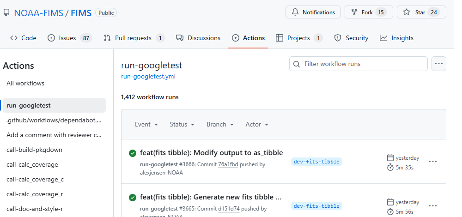Viewport: 462px width, 217px height.
Task: Switch to the Issues tab
Action: click(x=70, y=38)
